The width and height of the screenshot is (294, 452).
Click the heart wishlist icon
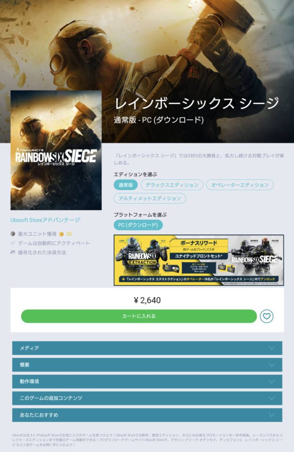[x=267, y=316]
